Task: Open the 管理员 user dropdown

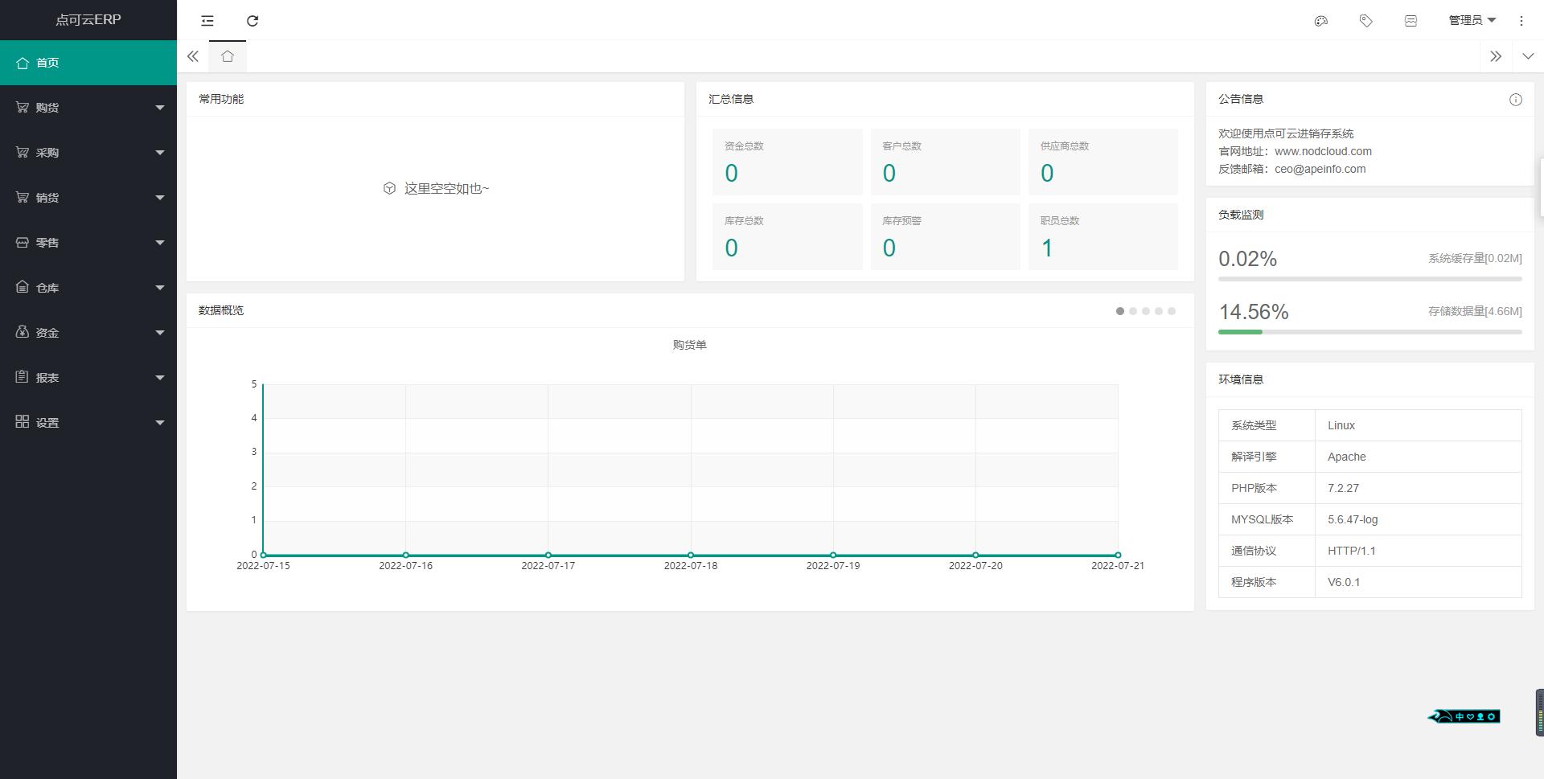Action: (x=1472, y=21)
